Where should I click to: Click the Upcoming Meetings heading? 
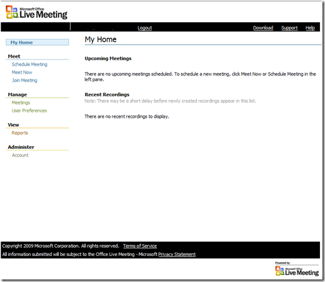[x=108, y=58]
